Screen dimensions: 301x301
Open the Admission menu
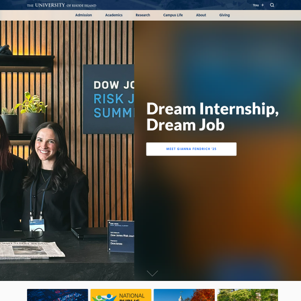coord(83,15)
